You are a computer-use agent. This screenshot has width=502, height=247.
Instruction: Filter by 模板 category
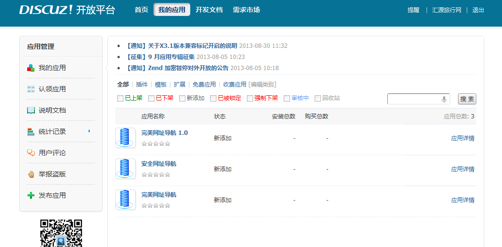pyautogui.click(x=161, y=85)
